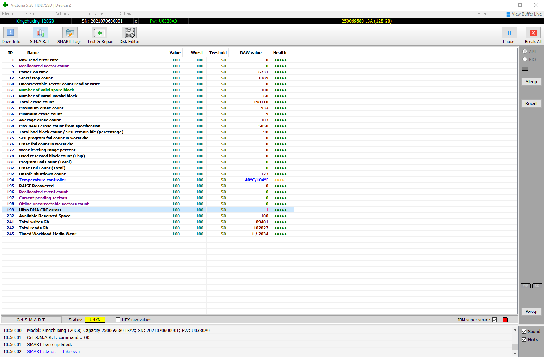The height and width of the screenshot is (357, 544).
Task: Click the Recall button
Action: coord(531,104)
